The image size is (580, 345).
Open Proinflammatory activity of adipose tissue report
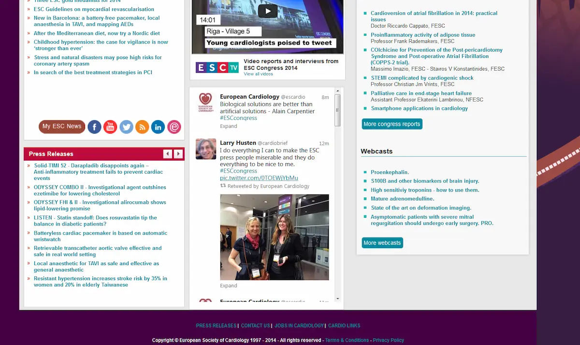pyautogui.click(x=423, y=35)
